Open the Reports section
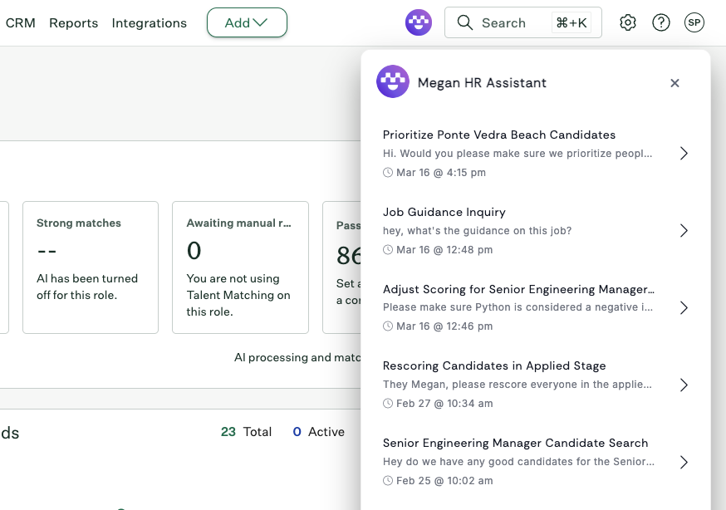Viewport: 726px width, 510px height. tap(73, 23)
